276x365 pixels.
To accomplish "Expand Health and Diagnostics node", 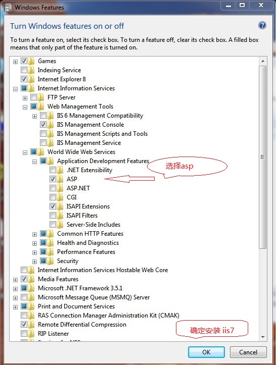I will tap(34, 243).
